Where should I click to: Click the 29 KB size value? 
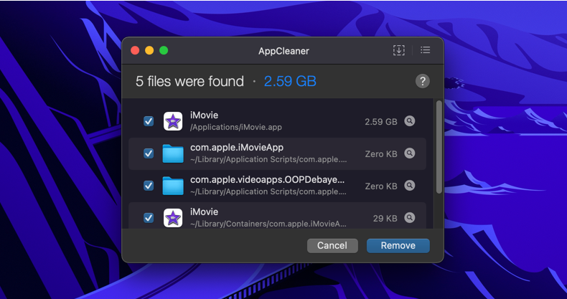[x=385, y=219]
